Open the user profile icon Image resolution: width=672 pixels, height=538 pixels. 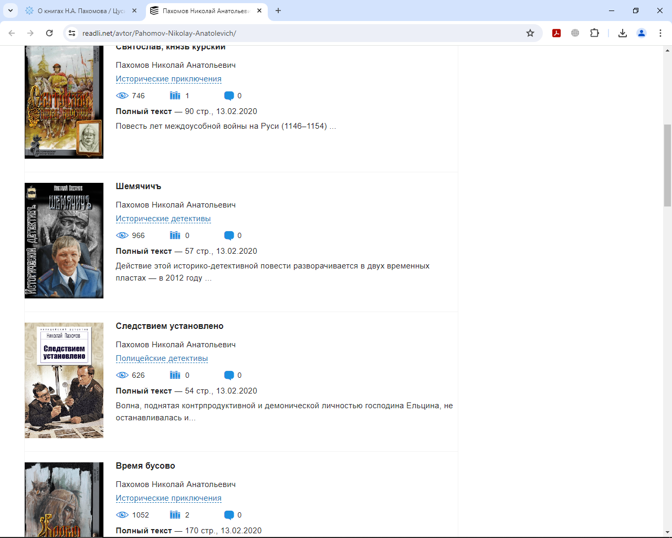pos(642,33)
